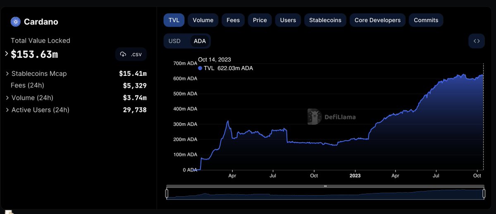Toggle the Fees chart metric
The image size is (496, 214).
(x=233, y=20)
